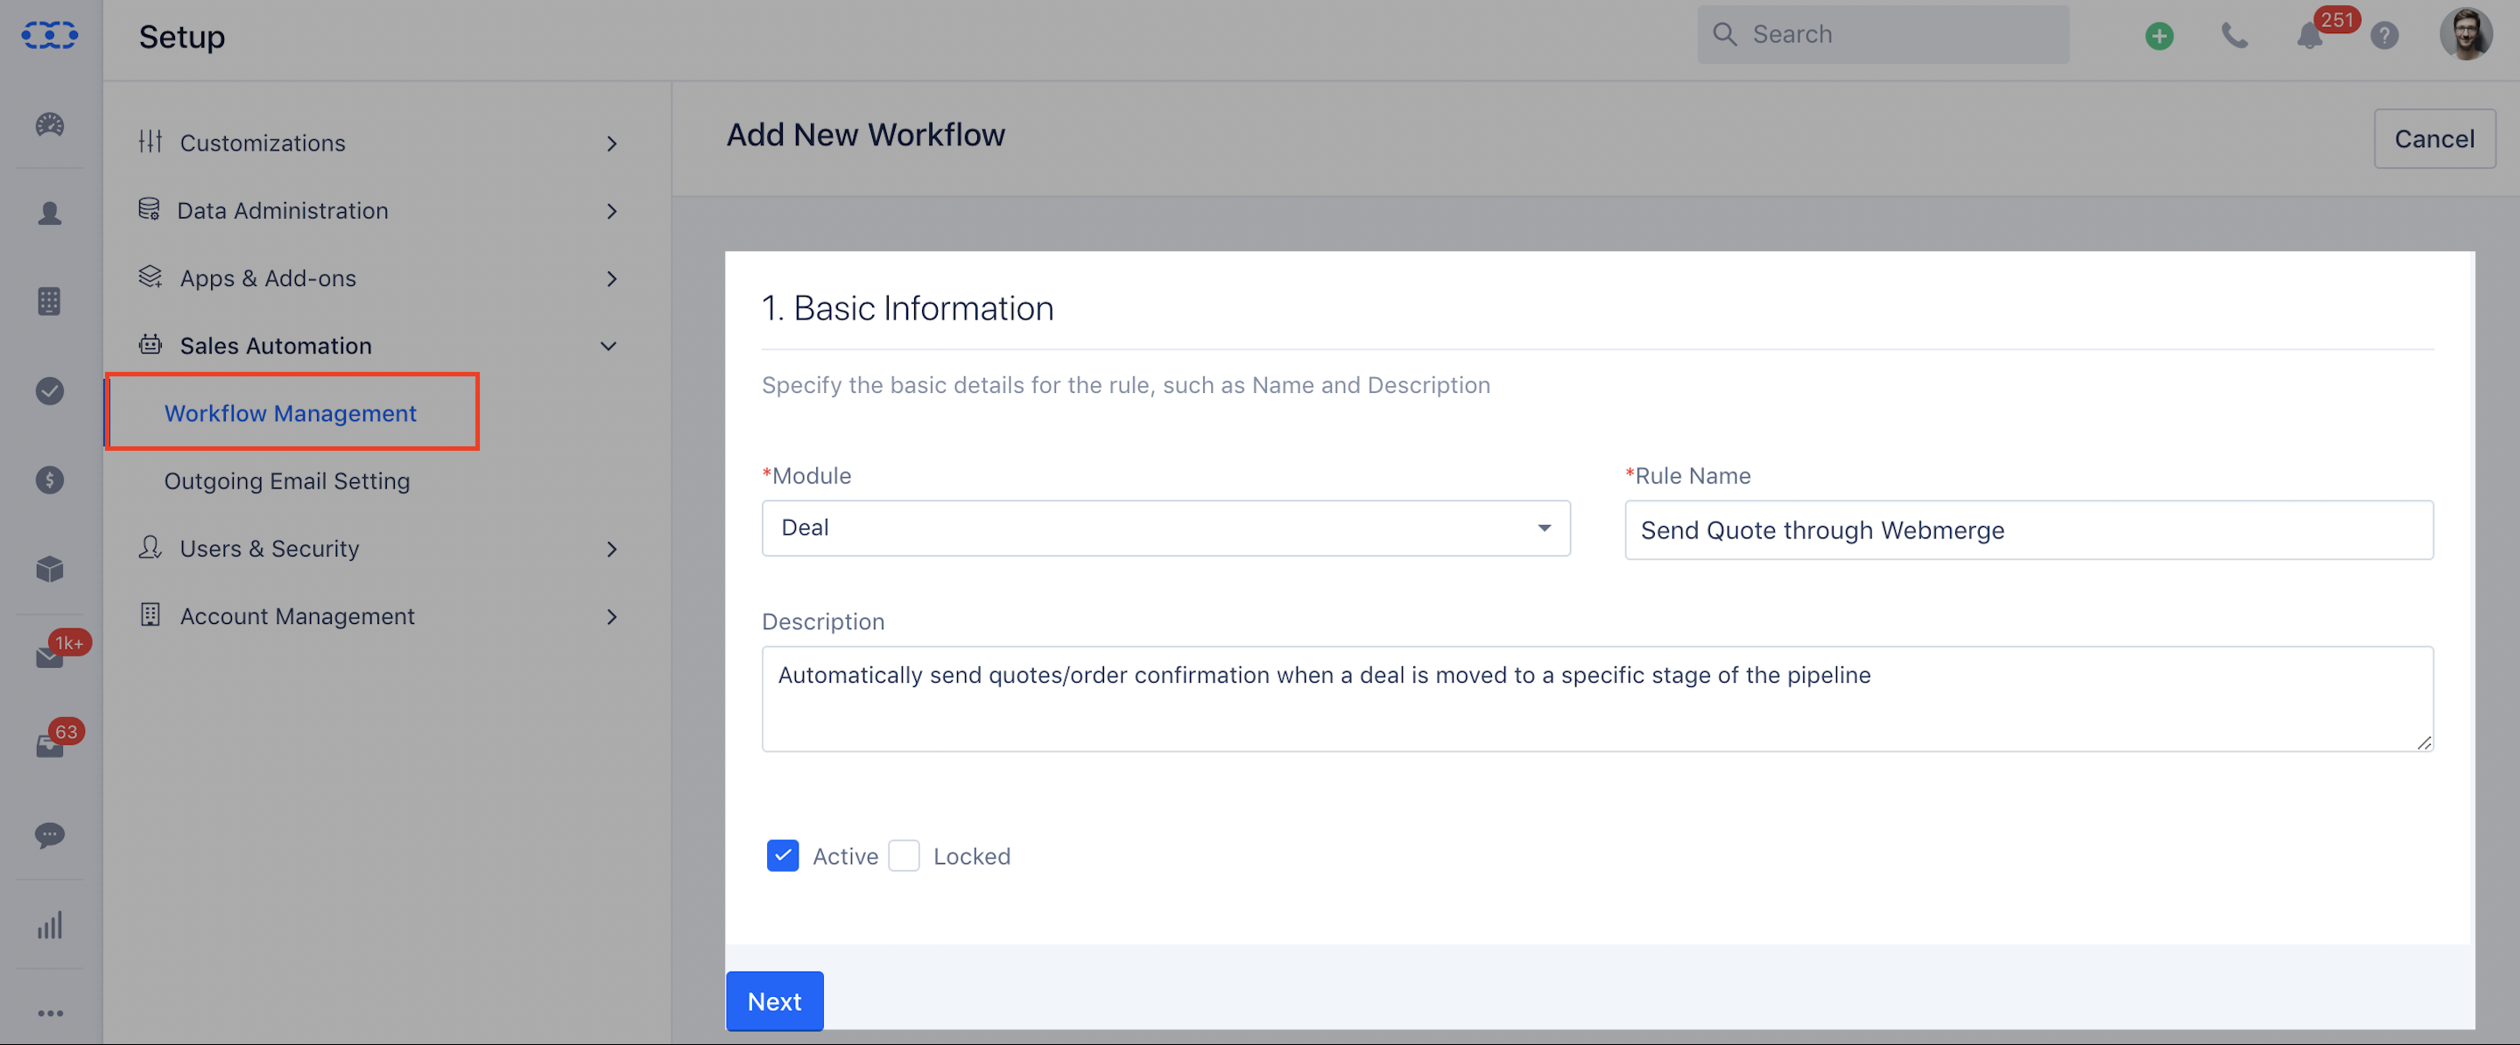Open the user profile avatar
This screenshot has height=1045, width=2520.
pyautogui.click(x=2467, y=34)
